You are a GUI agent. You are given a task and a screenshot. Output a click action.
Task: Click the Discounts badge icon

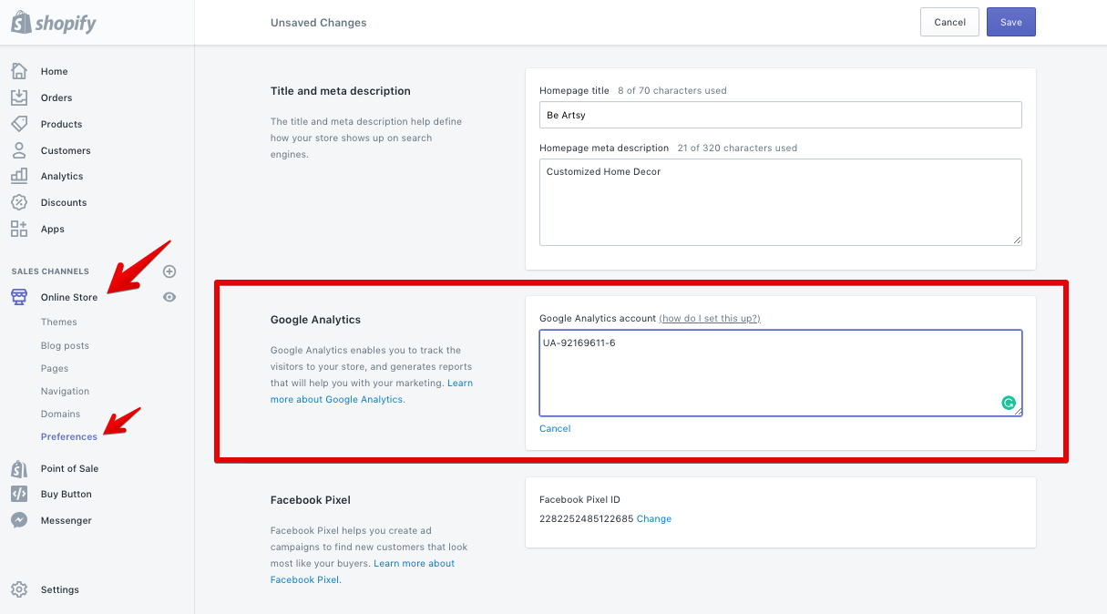[19, 202]
